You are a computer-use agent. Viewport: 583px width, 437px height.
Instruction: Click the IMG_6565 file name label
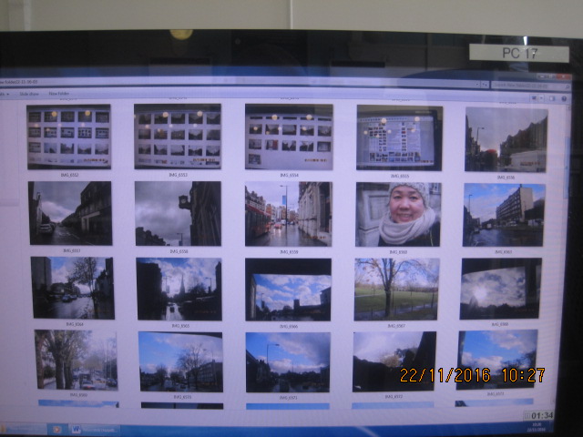coord(180,326)
